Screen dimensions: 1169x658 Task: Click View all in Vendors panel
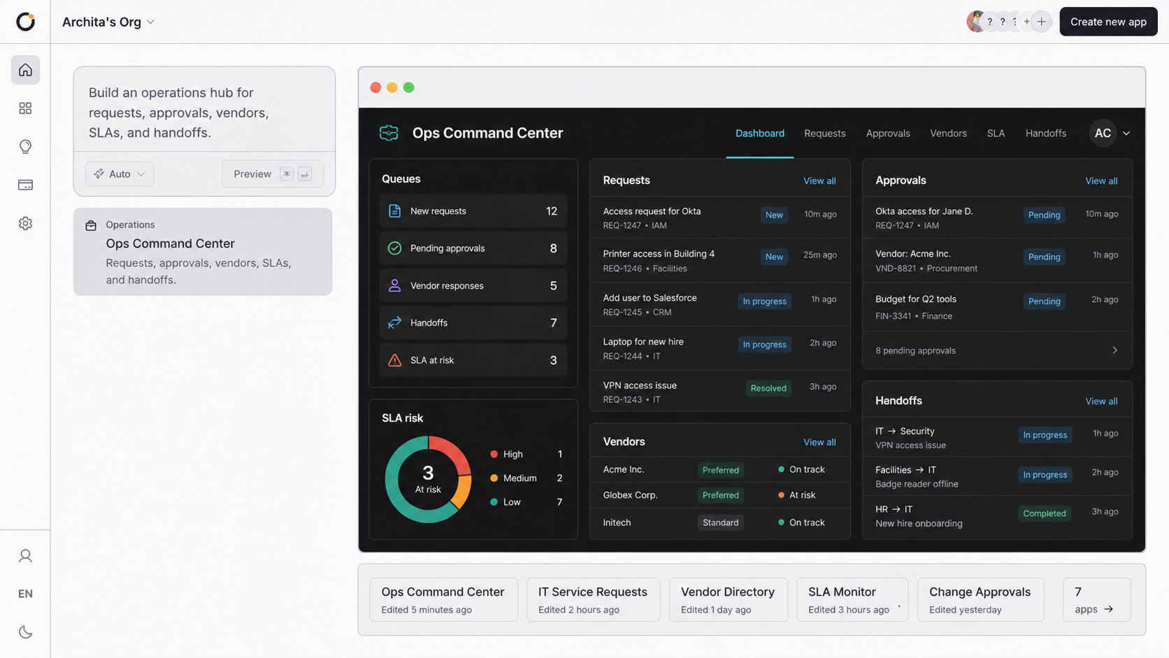coord(819,442)
